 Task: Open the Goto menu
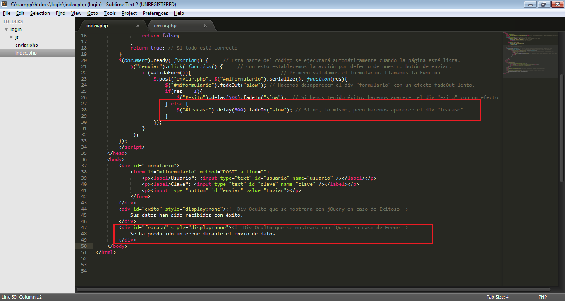tap(93, 13)
